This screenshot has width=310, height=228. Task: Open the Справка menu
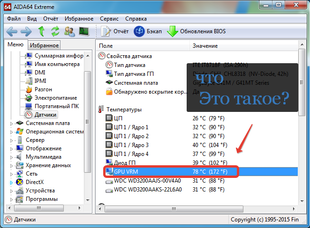(x=136, y=19)
